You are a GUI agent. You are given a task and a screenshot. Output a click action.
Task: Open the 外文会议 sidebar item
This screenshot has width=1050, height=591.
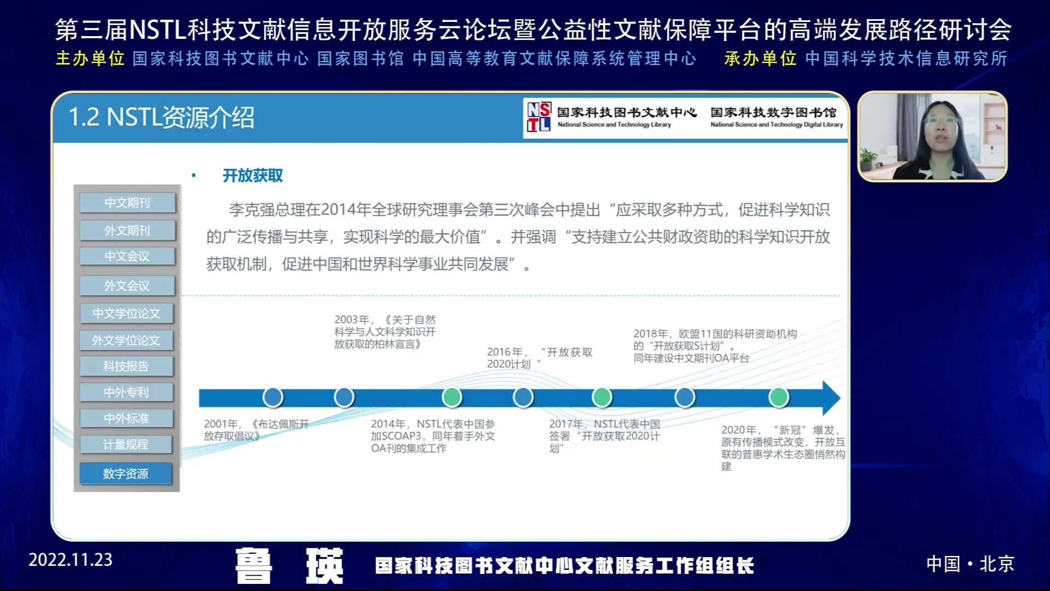click(127, 285)
